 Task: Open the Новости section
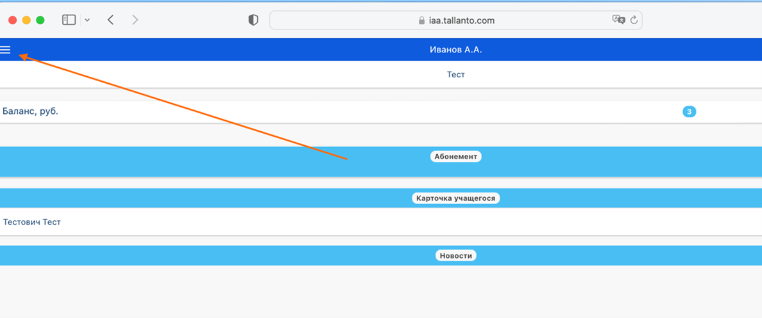455,255
